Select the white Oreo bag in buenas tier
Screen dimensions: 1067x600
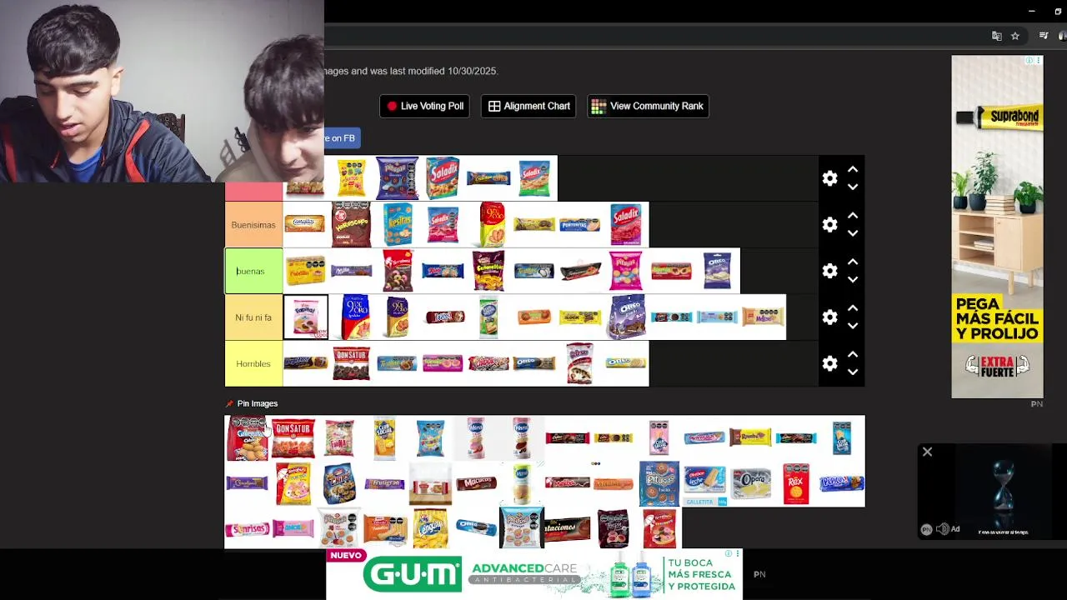717,271
